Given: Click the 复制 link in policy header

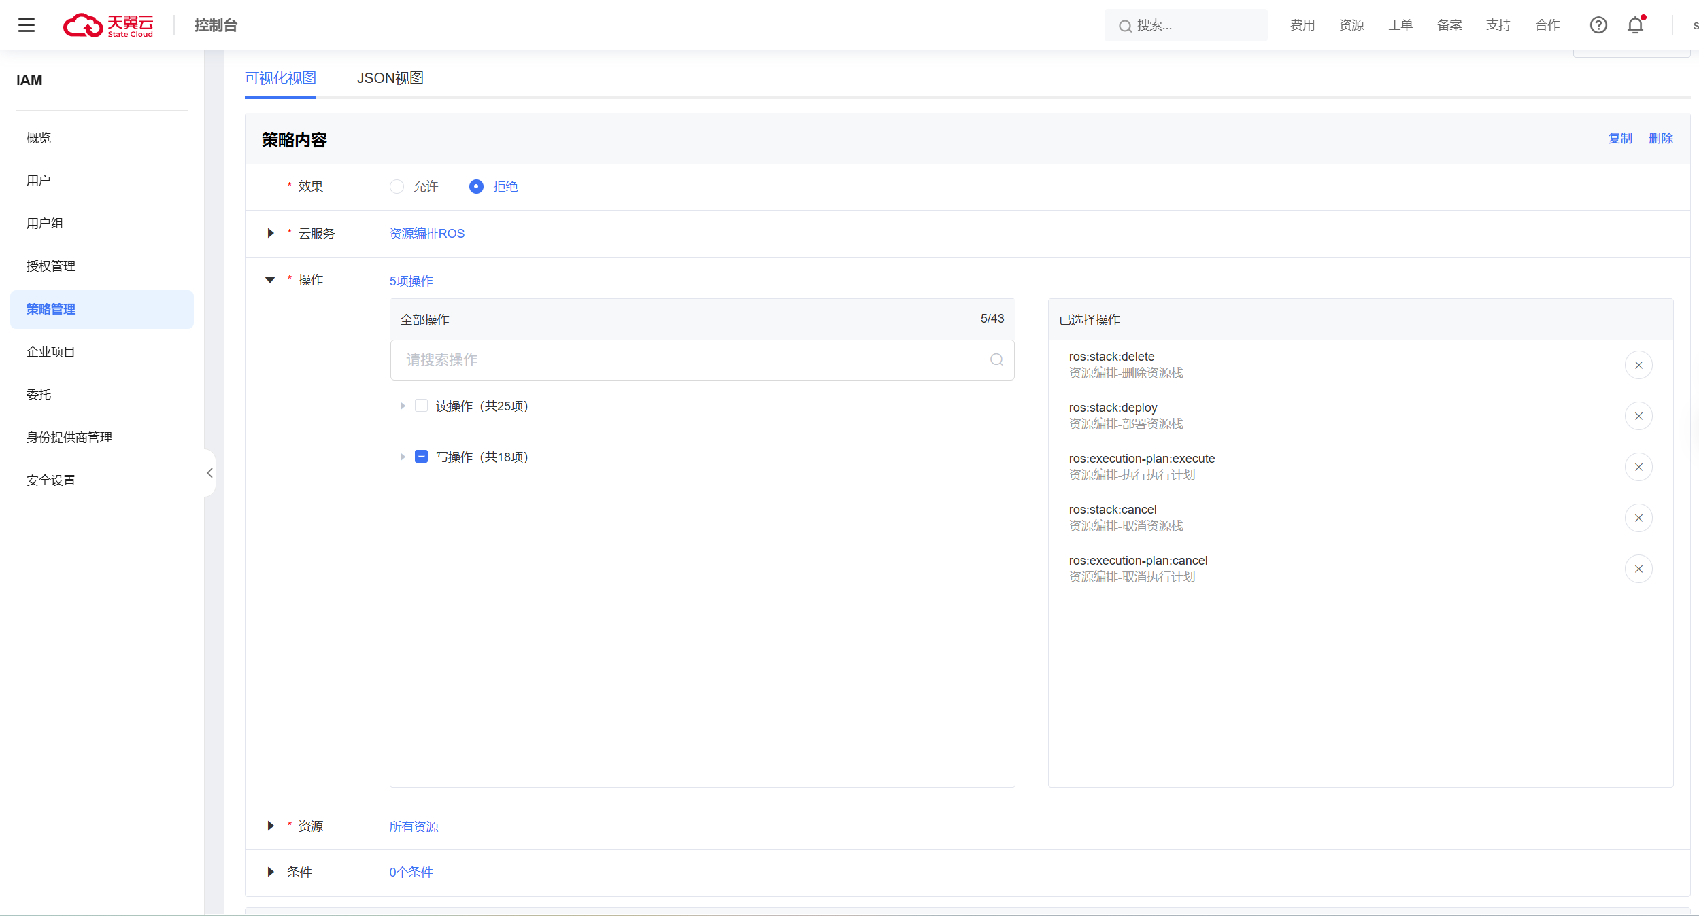Looking at the screenshot, I should point(1619,139).
